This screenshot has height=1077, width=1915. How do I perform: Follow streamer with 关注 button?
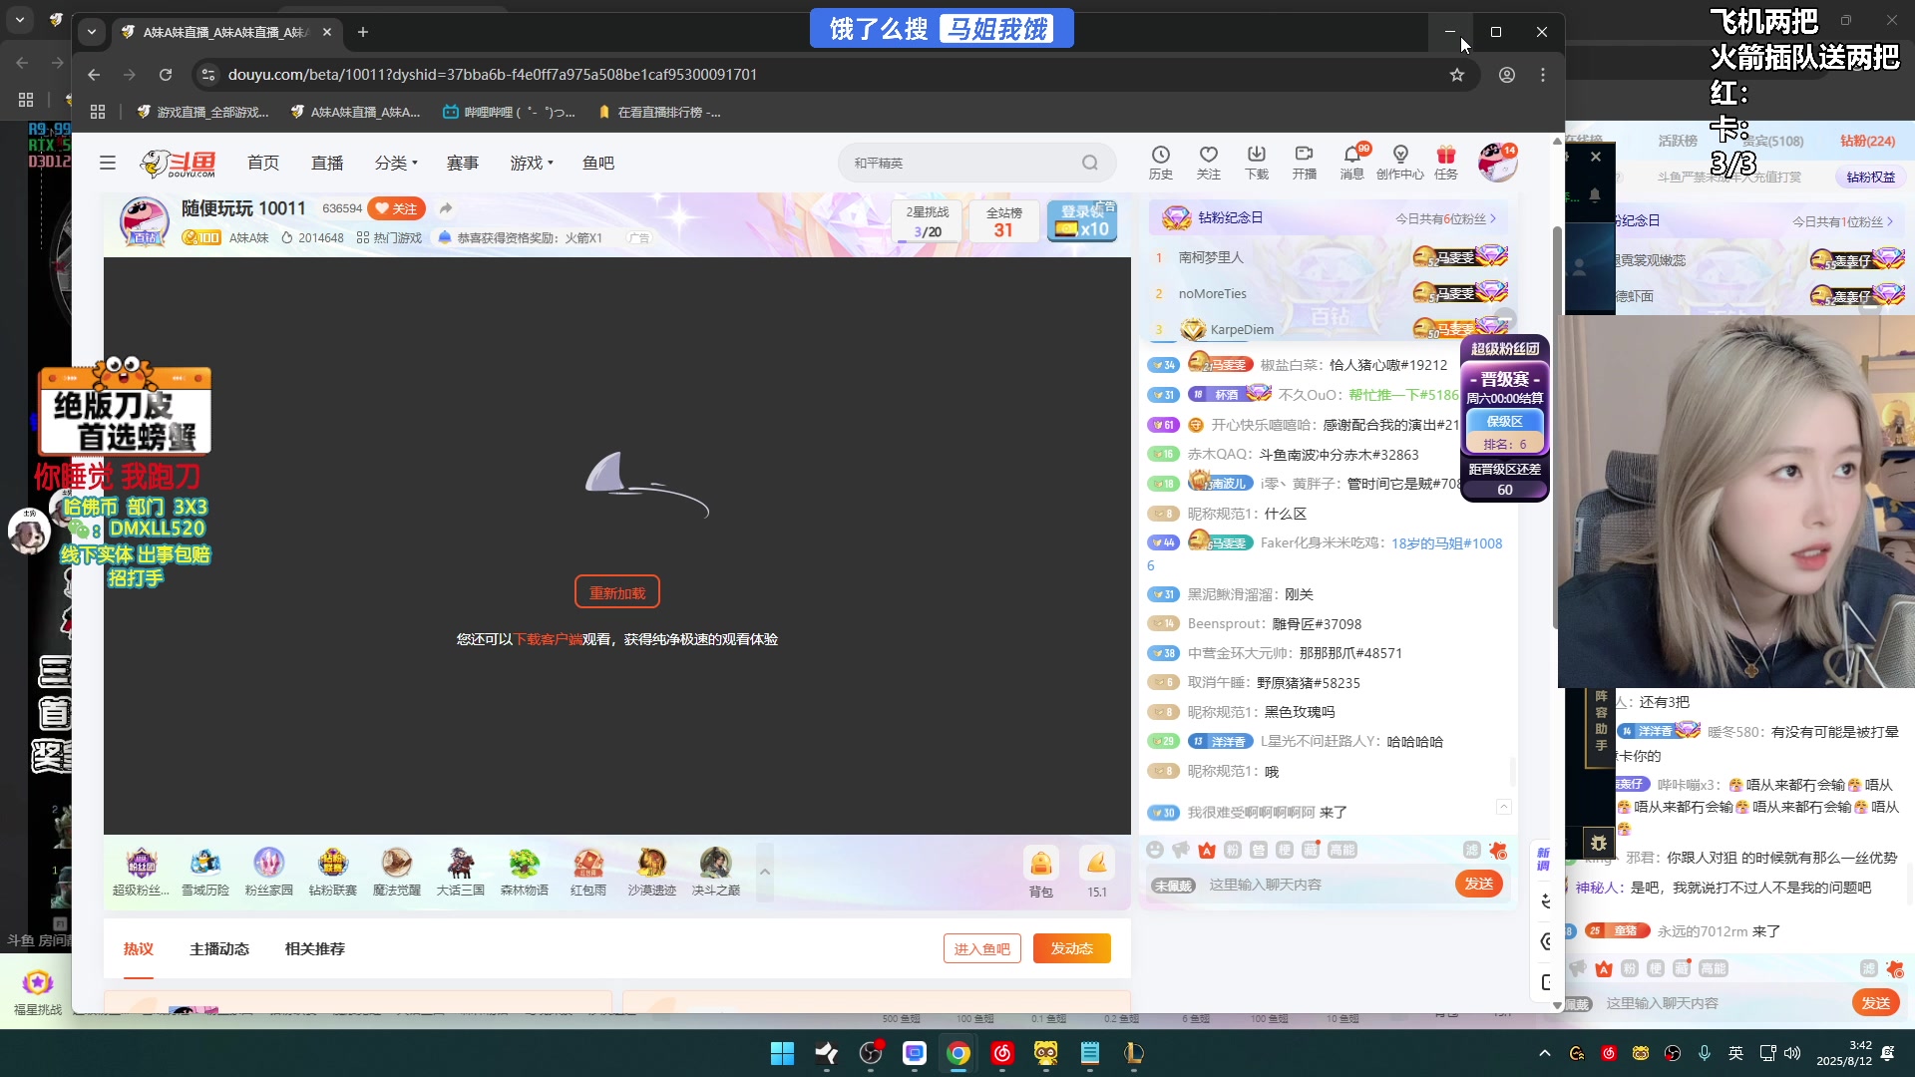pos(397,208)
